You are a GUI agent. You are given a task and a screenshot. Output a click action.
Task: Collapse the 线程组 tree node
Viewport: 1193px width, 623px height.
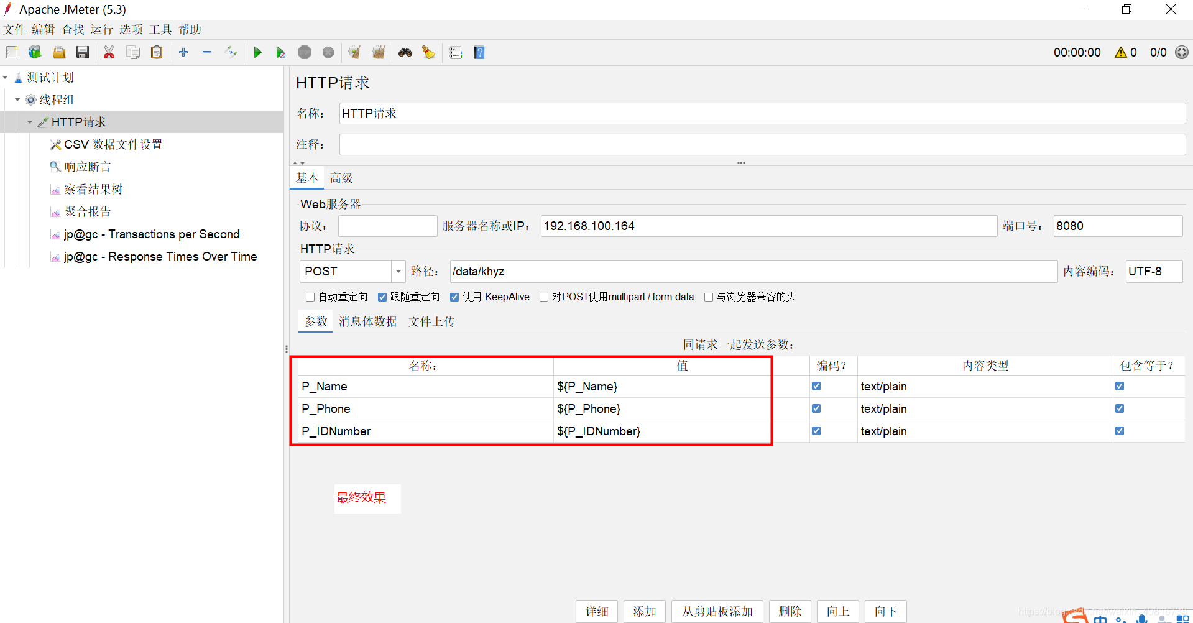pyautogui.click(x=17, y=100)
